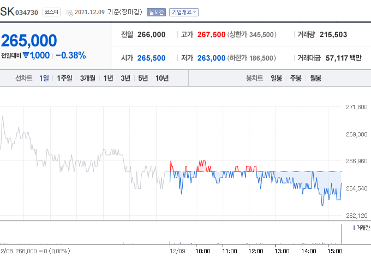
Task: Click the blue down-triangle change icon
Action: coord(26,55)
